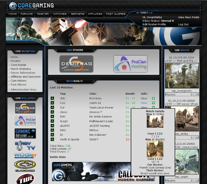Image resolution: width=207 pixels, height=184 pixels.
Task: Click View info for Red Army match
Action: click(x=144, y=98)
